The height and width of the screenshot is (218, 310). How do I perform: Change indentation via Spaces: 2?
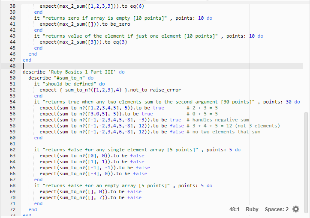[277, 209]
